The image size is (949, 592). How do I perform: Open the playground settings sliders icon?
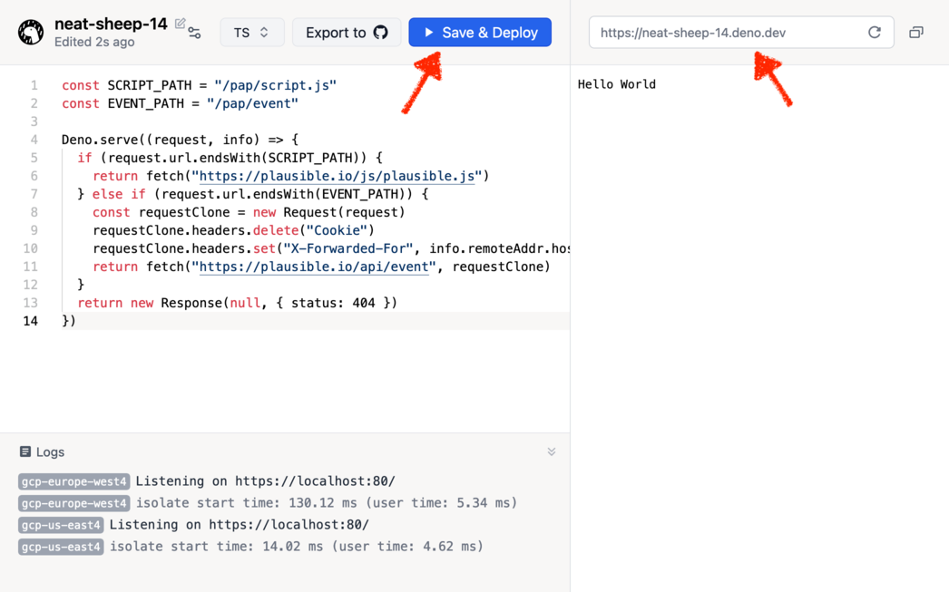pos(195,34)
